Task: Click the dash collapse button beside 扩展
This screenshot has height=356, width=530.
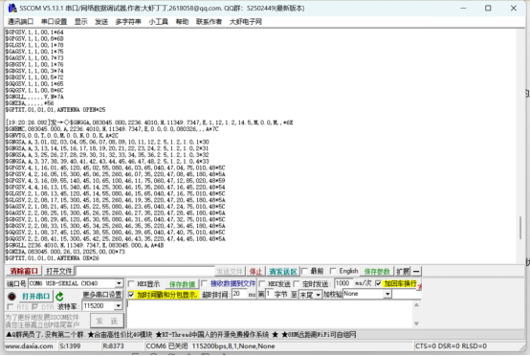Action: 416,271
